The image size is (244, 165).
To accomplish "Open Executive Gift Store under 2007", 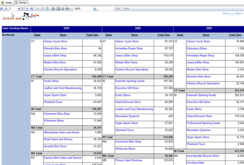I will pyautogui.click(x=198, y=102).
